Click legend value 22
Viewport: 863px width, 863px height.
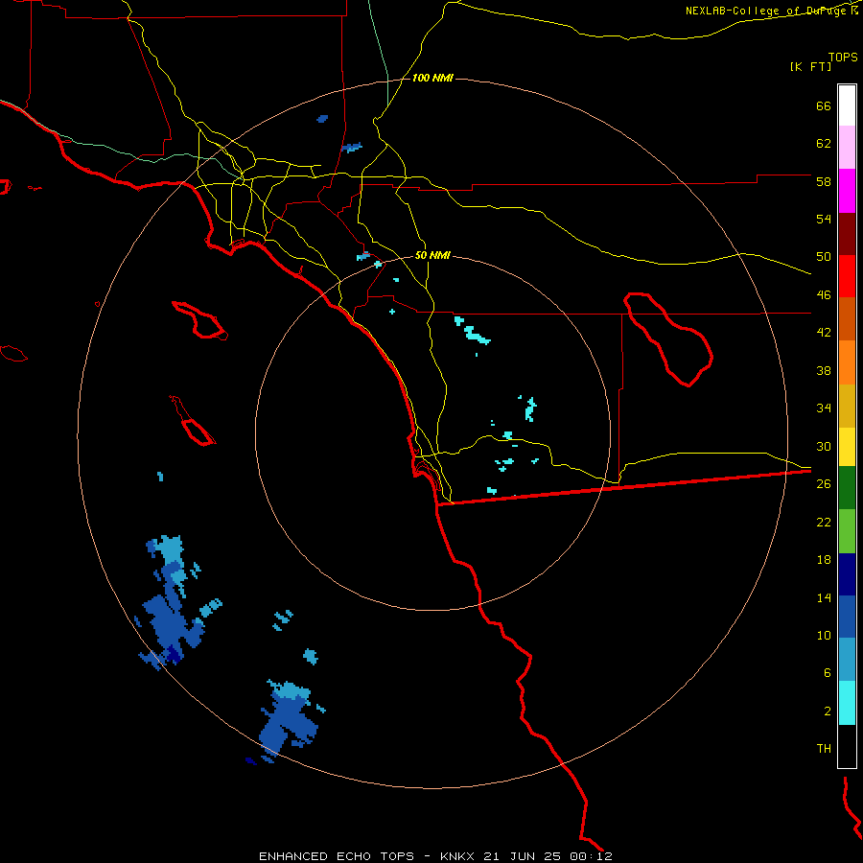(x=824, y=522)
